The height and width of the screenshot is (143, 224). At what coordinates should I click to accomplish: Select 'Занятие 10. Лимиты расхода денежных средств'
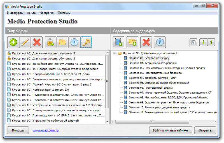[159, 107]
